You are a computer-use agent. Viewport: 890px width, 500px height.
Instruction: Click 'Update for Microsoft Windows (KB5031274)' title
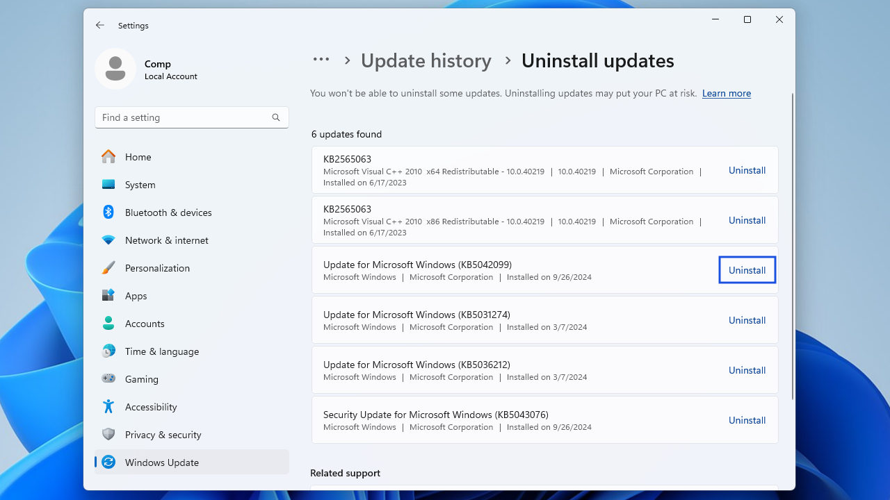pos(416,315)
